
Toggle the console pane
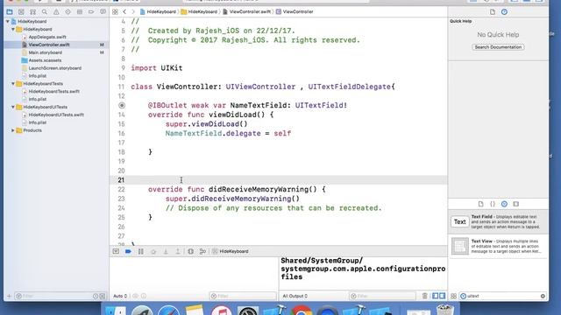[442, 296]
